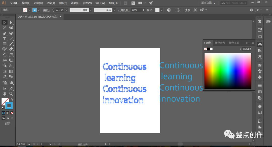
Task: Open the Recolor Artwork wheel icon
Action: [x=169, y=10]
